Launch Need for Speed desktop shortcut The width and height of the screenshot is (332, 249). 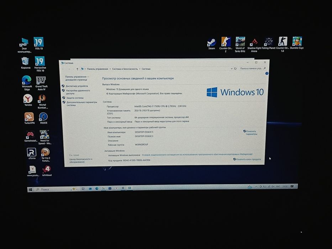(45, 137)
